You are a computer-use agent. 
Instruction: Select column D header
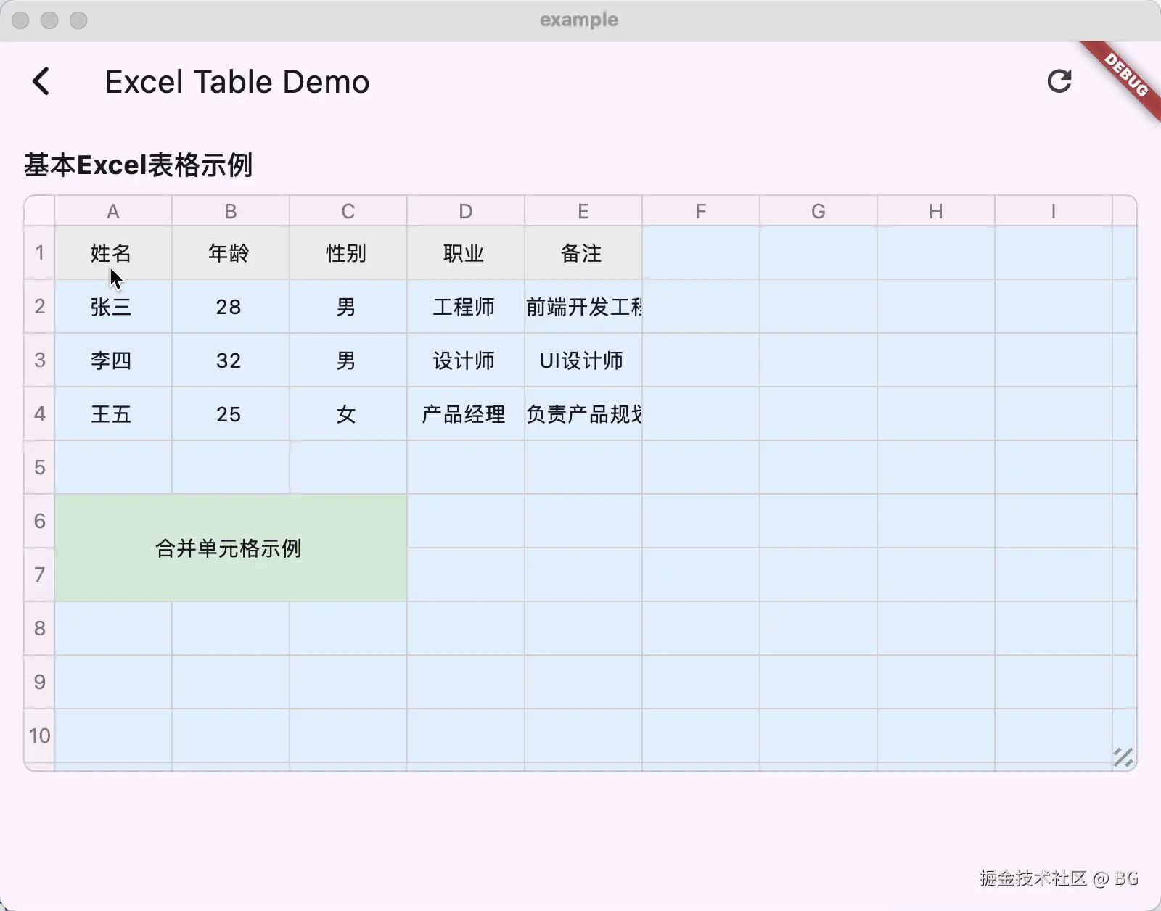click(x=466, y=211)
